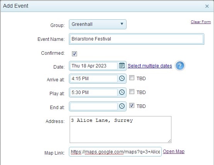Expand the Group dropdown showing Greenhall
The height and width of the screenshot is (165, 214).
tap(98, 24)
